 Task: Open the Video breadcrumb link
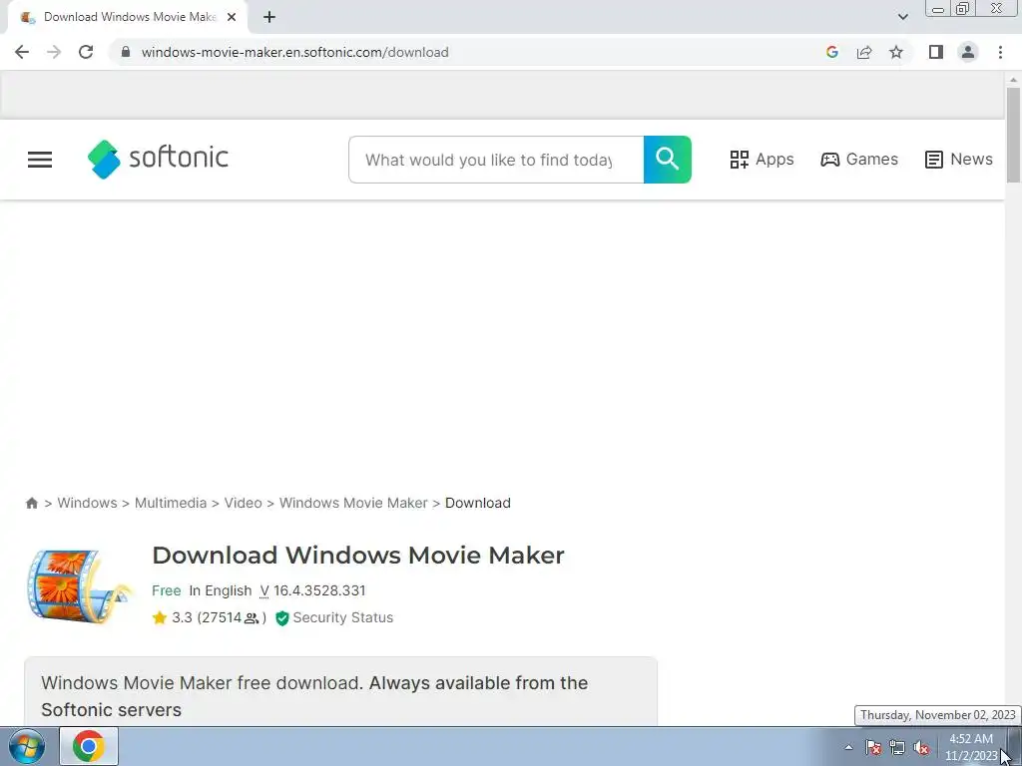point(244,503)
